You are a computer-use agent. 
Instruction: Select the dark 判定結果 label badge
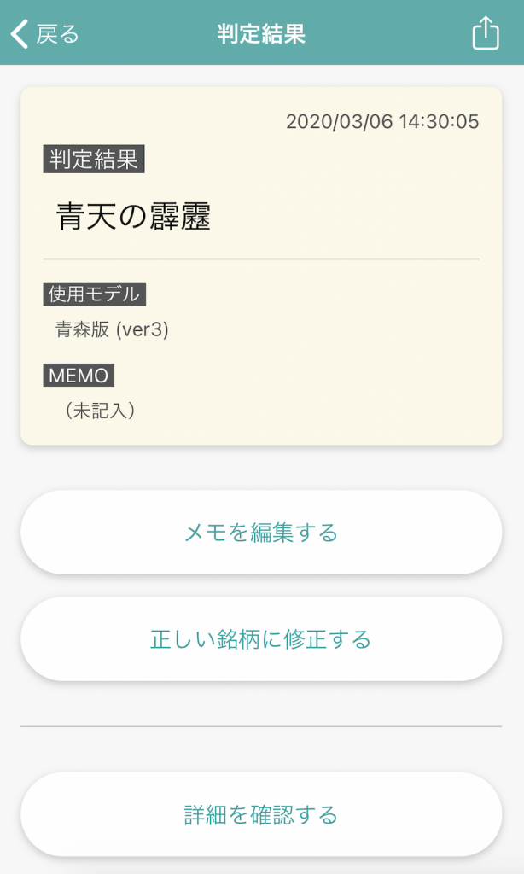[x=94, y=160]
